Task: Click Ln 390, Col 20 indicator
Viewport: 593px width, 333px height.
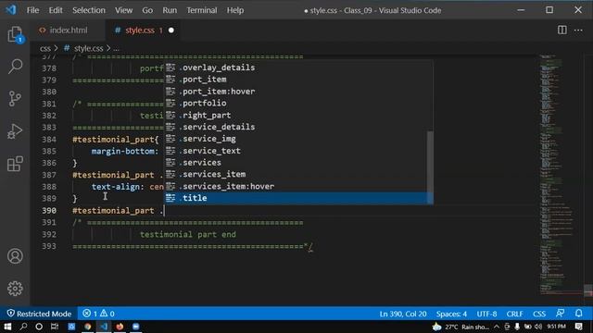Action: pos(403,314)
